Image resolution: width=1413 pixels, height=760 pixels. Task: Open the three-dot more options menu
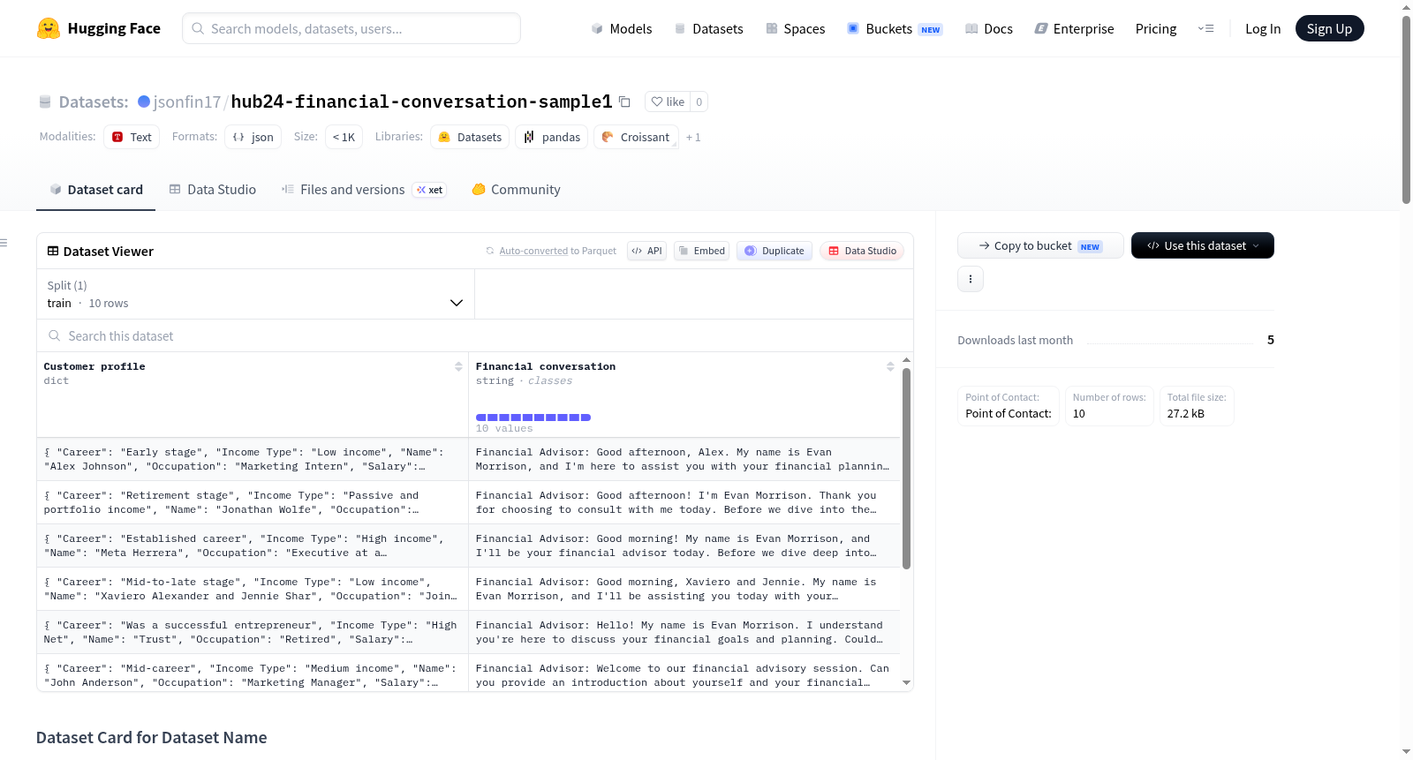[971, 279]
